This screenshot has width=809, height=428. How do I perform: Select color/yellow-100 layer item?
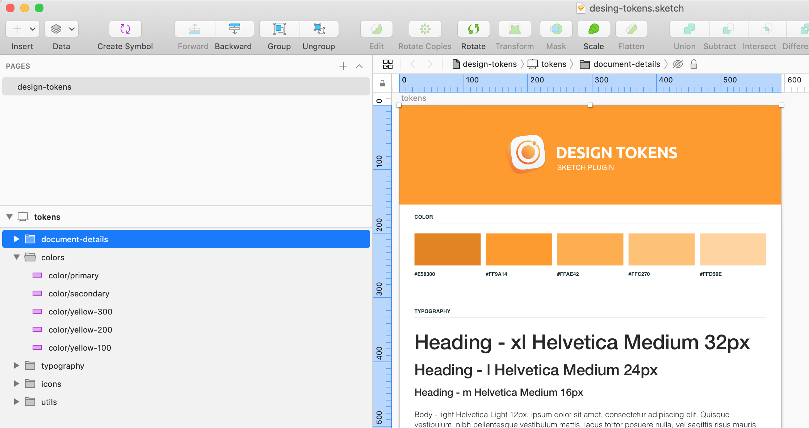(79, 347)
